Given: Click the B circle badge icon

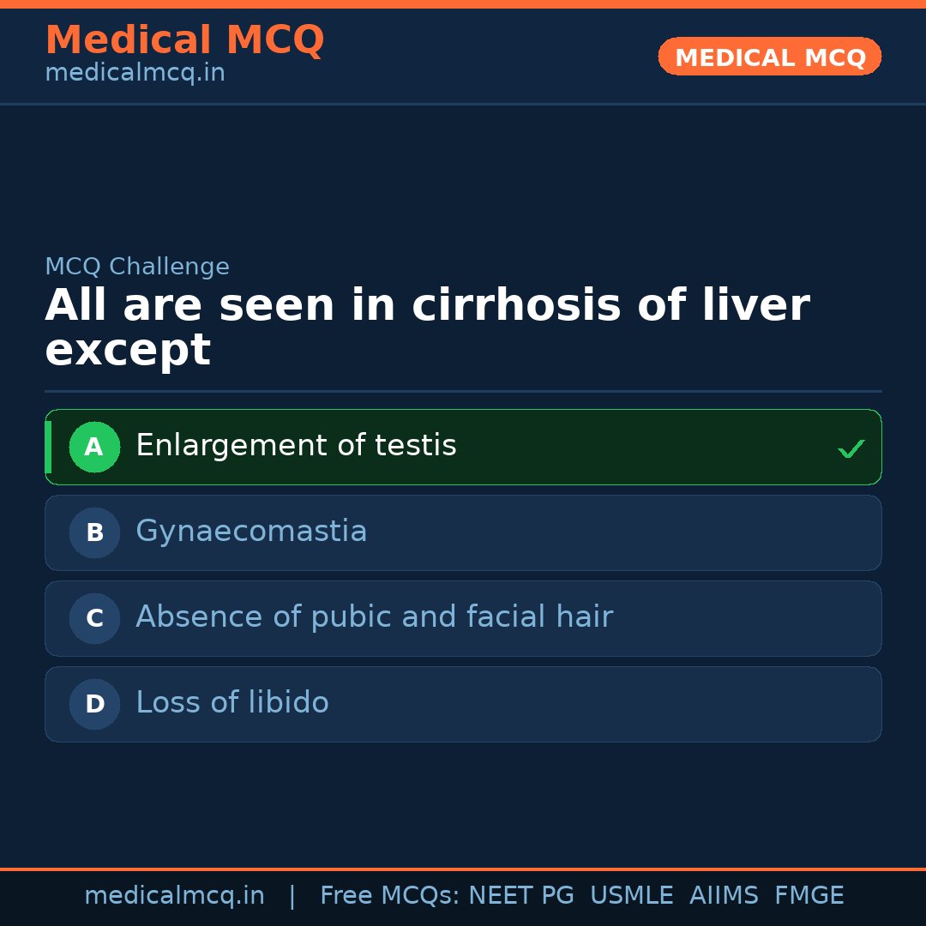Looking at the screenshot, I should click(94, 532).
